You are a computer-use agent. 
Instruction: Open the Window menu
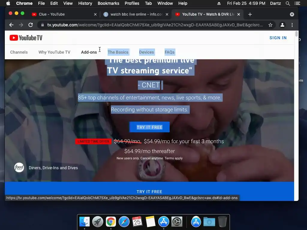click(x=165, y=3)
